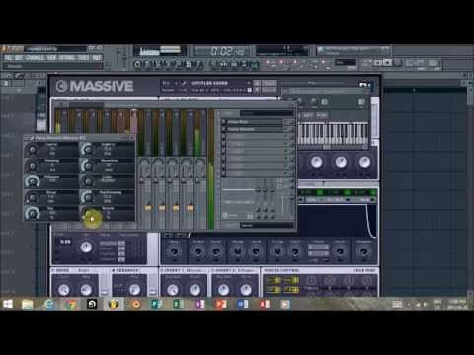Click the first orange mixer fader handle

pos(148,208)
